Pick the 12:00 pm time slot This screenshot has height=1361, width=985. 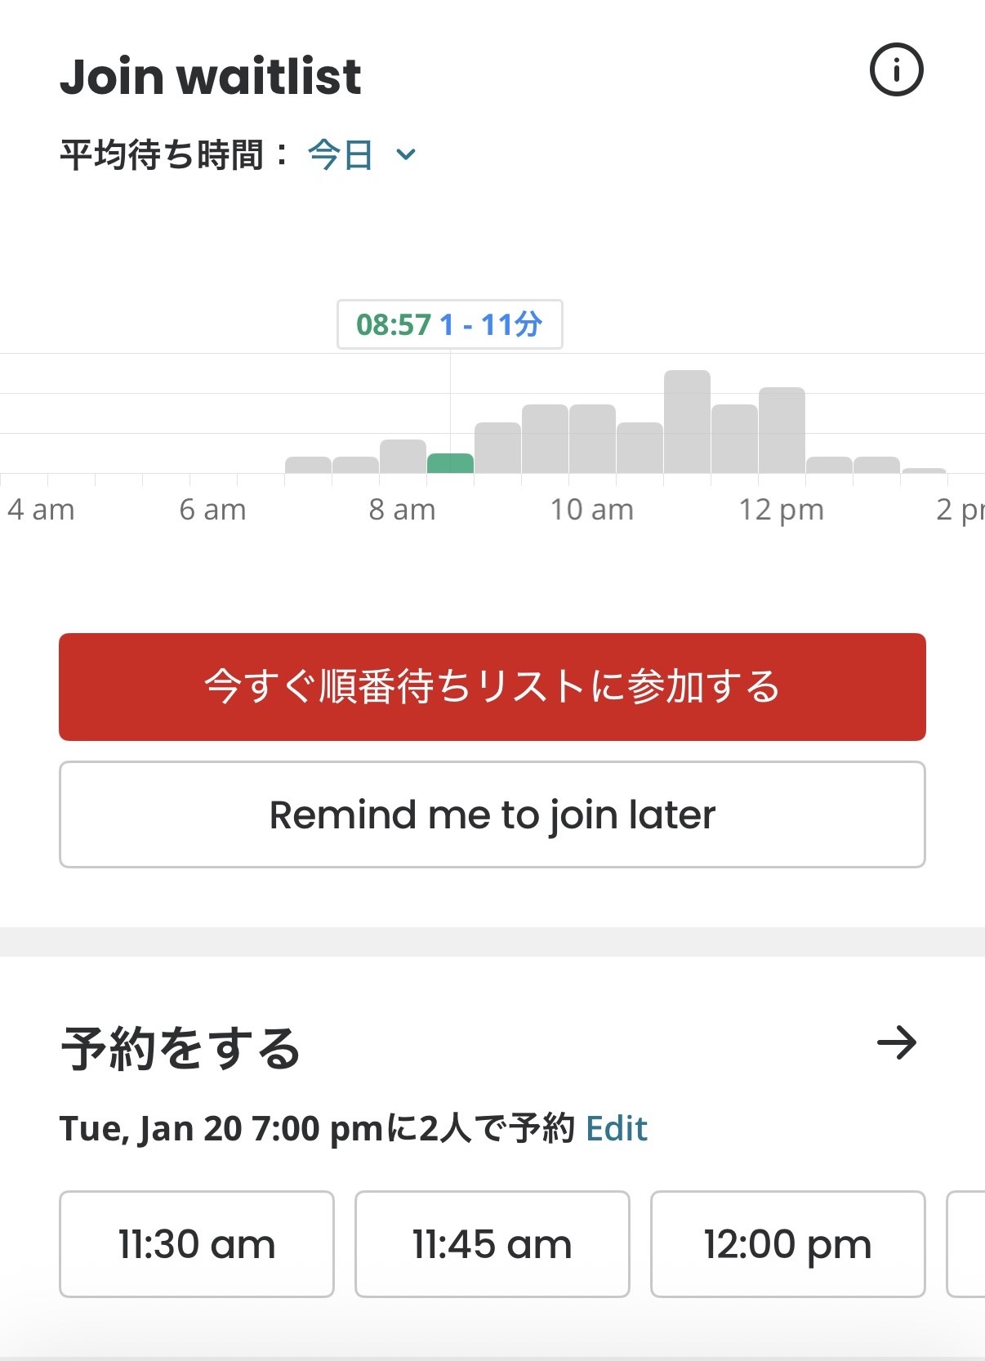coord(787,1244)
